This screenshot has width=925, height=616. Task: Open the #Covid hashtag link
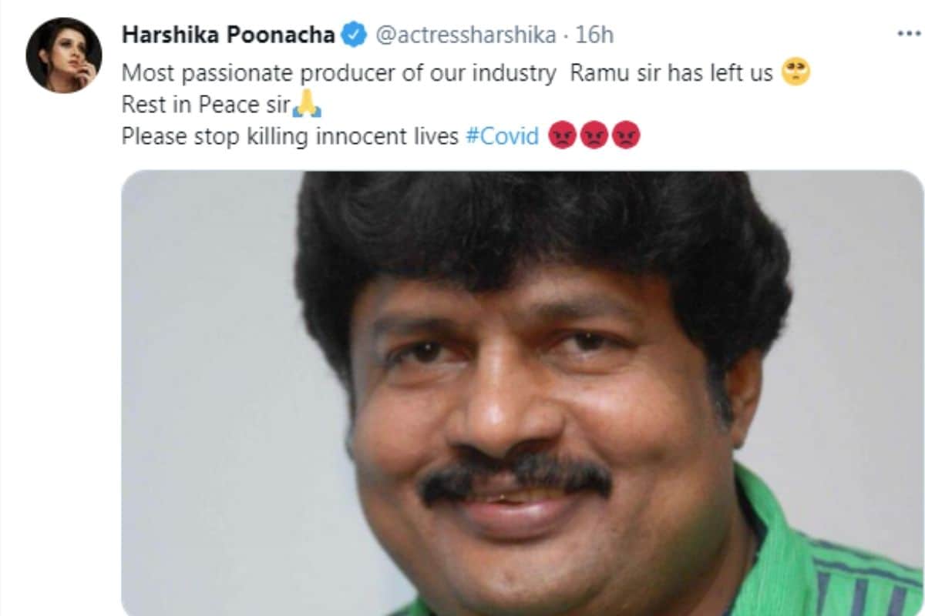(x=503, y=136)
